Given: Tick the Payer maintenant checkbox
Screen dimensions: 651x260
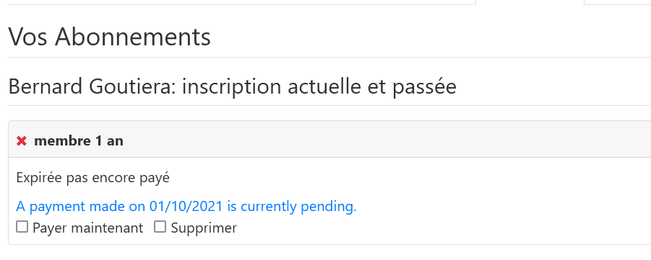Looking at the screenshot, I should 22,226.
